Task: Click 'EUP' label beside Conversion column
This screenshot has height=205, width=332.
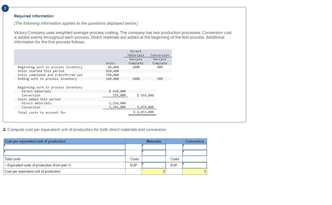Action: (174, 165)
